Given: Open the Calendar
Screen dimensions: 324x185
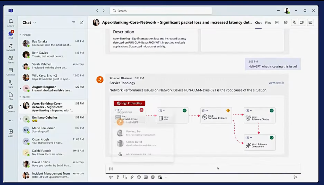Looking at the screenshot, I should pos(11,72).
